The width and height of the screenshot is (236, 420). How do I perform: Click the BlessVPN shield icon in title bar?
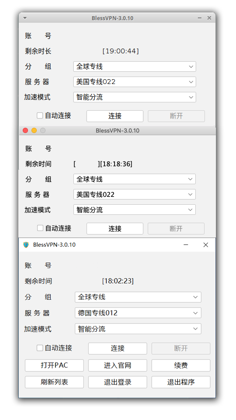pos(26,245)
